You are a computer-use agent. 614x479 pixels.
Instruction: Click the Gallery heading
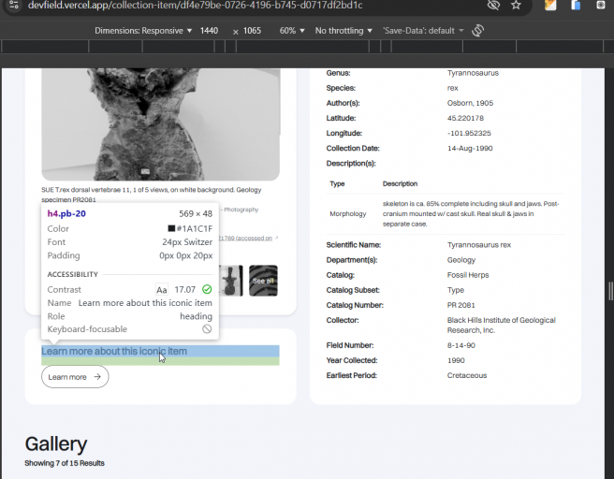(x=56, y=444)
